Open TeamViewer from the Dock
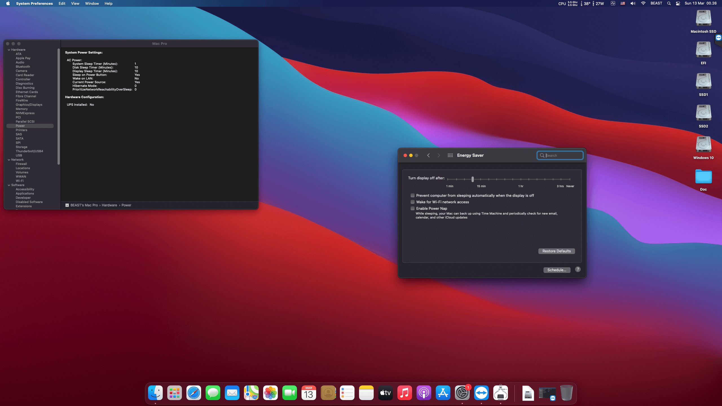Screen dimensions: 722x406 click(x=481, y=393)
